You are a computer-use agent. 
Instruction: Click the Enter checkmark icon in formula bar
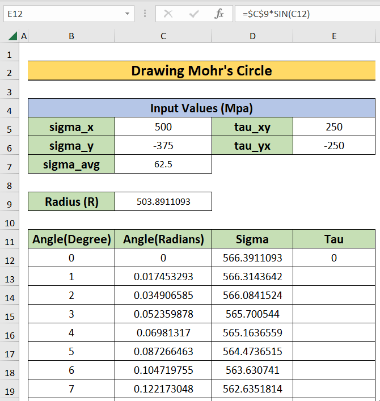click(x=194, y=14)
